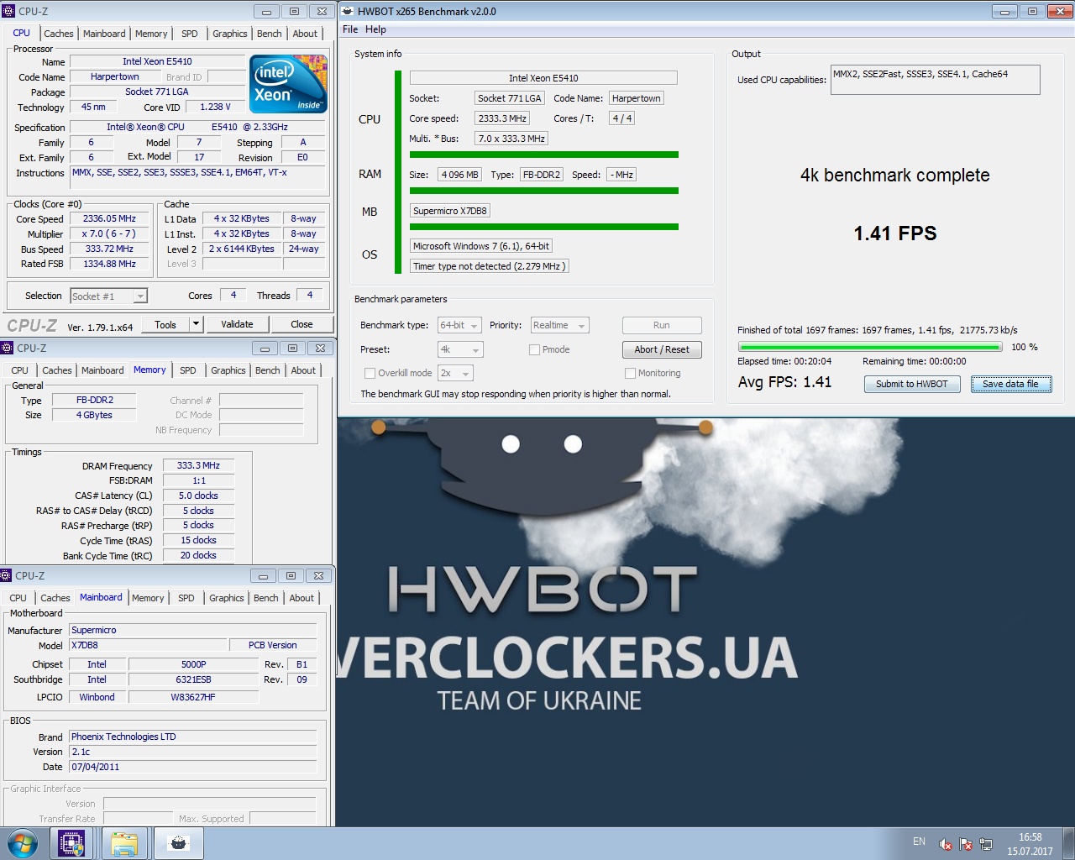The height and width of the screenshot is (860, 1075).
Task: Click 'Avg FPS: 1.41' text
Action: click(x=784, y=382)
